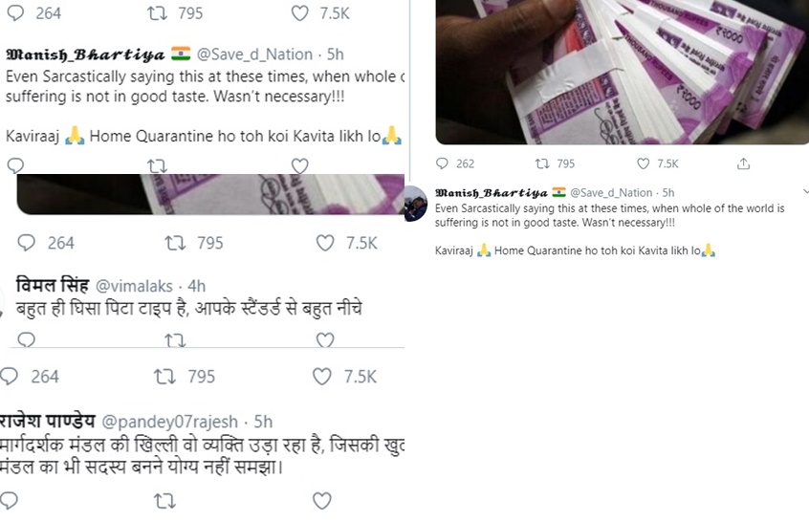Click the राजेश पाण्डेय display name
809x522 pixels.
(44, 422)
